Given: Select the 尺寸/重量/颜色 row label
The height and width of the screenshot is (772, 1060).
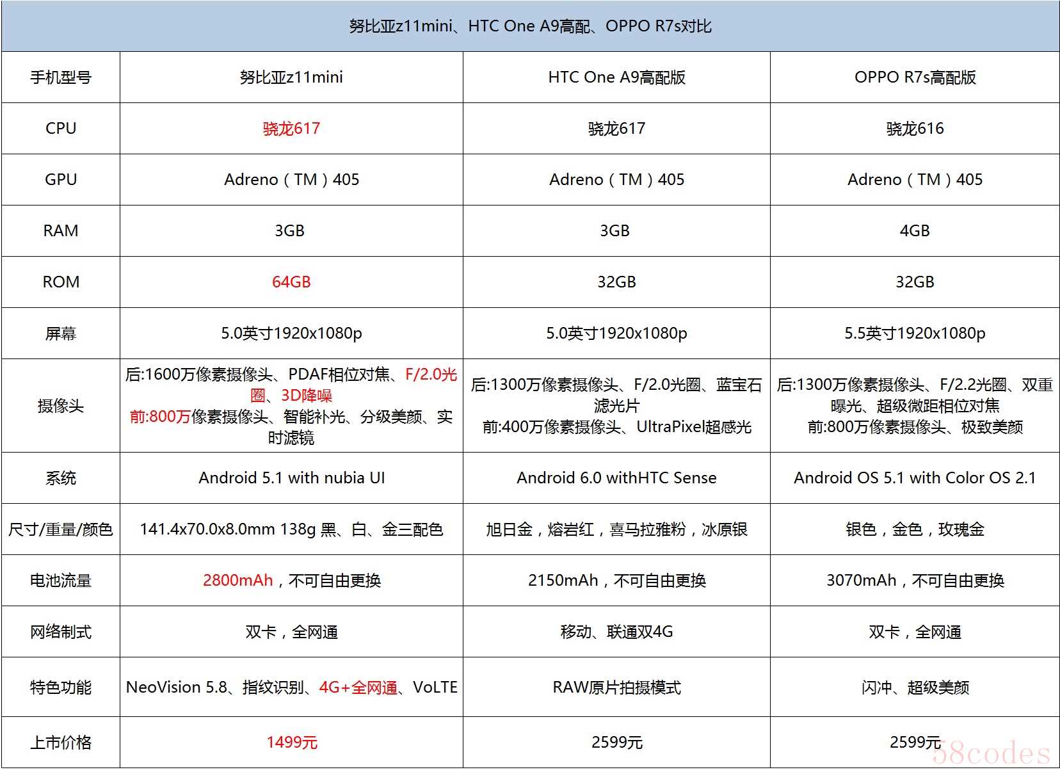Looking at the screenshot, I should point(61,529).
